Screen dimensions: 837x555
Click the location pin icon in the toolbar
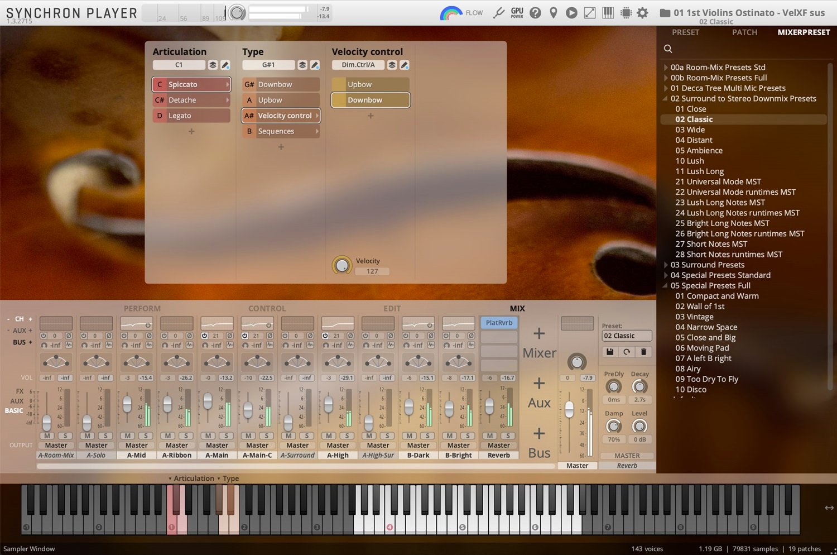pos(553,12)
